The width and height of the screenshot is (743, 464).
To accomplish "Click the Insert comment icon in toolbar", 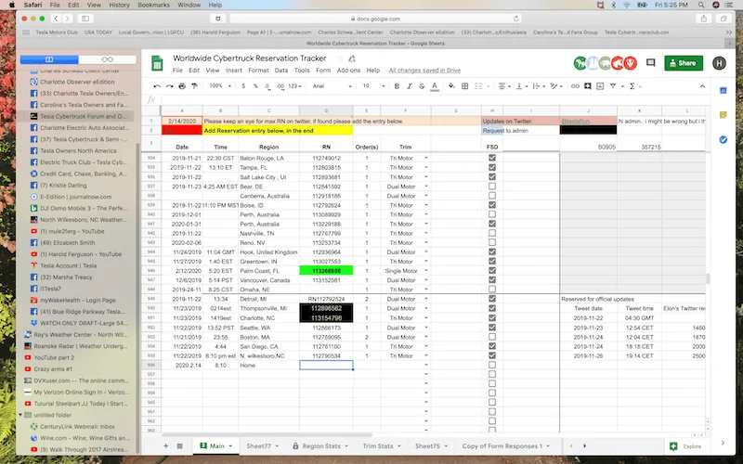I will pyautogui.click(x=588, y=86).
